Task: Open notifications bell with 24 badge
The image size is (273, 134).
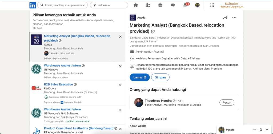Action: pos(186,5)
